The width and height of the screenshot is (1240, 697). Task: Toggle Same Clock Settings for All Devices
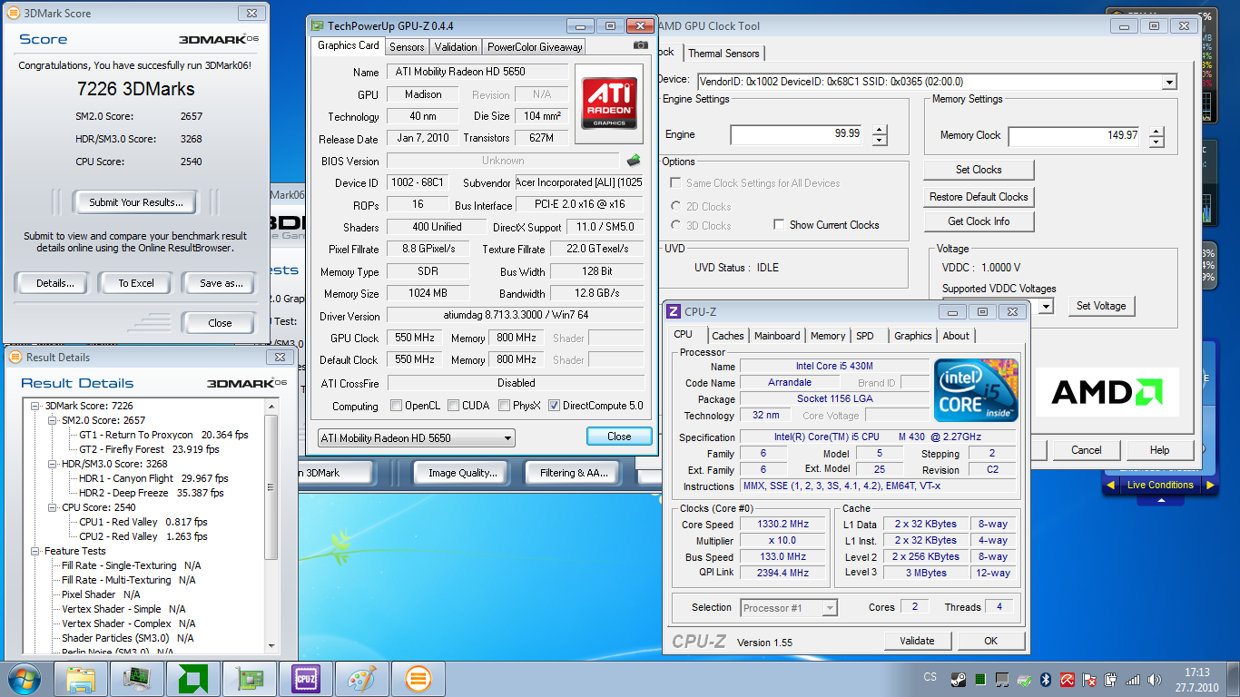675,182
